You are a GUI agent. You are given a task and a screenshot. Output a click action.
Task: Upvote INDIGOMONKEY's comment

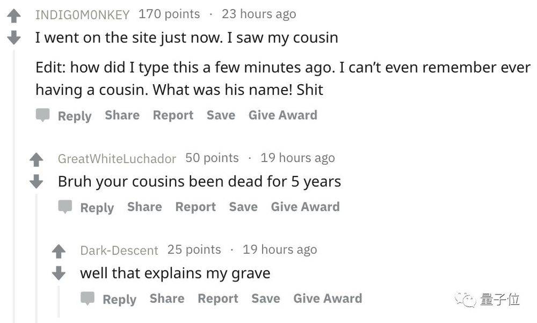click(14, 16)
